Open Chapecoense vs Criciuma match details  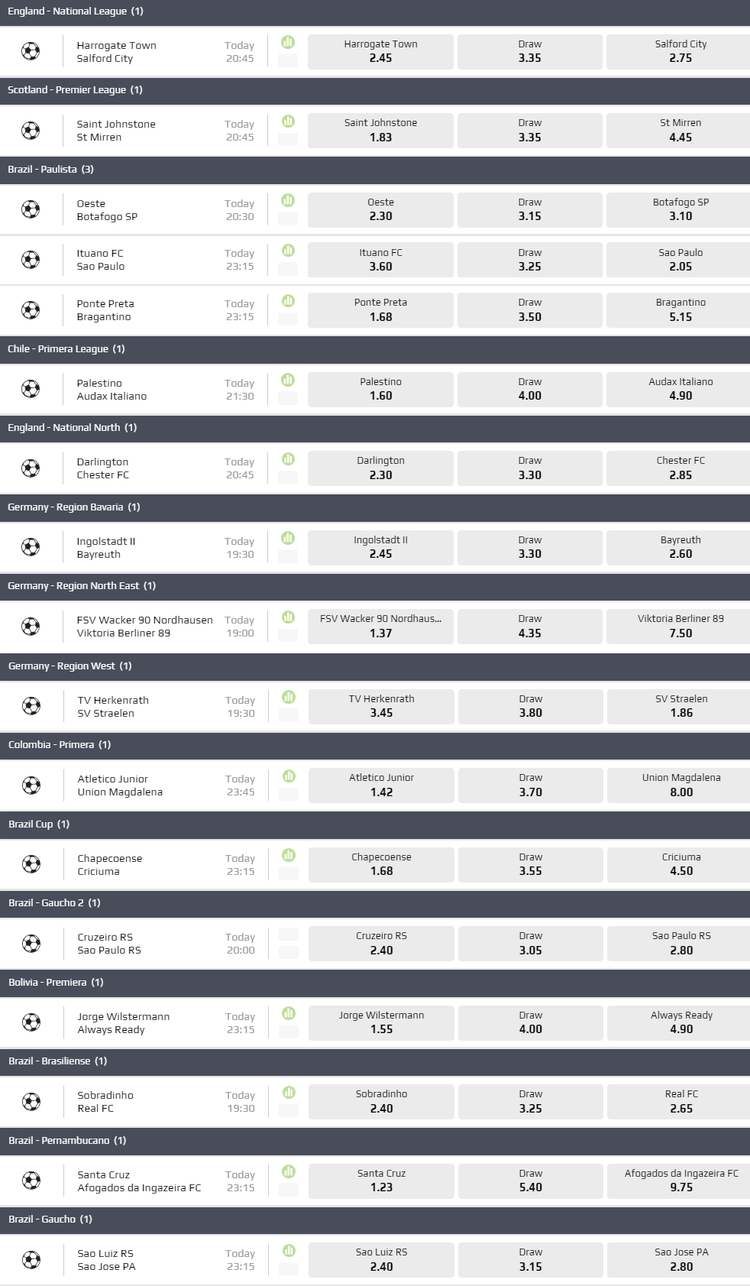[x=109, y=864]
